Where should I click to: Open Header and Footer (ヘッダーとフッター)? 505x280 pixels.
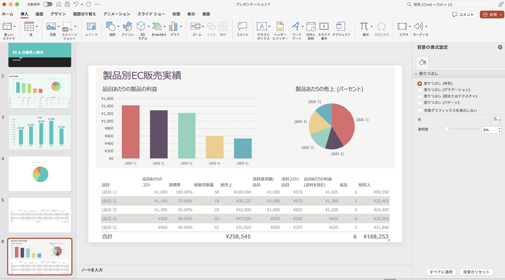click(x=280, y=26)
